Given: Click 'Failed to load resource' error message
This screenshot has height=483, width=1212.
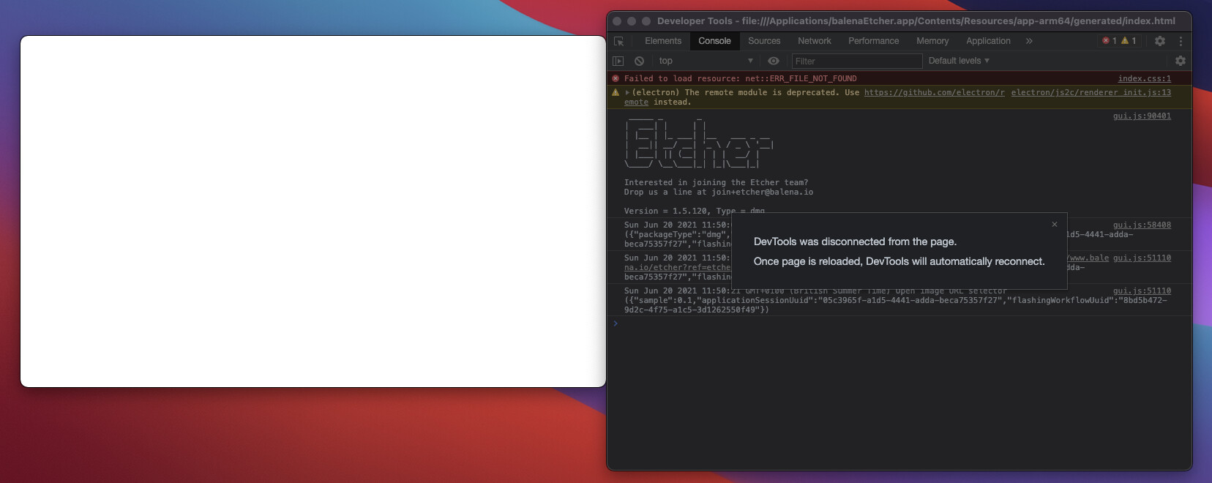Looking at the screenshot, I should 740,78.
